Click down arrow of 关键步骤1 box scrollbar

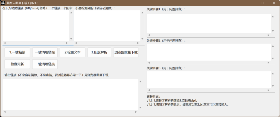coord(273,31)
